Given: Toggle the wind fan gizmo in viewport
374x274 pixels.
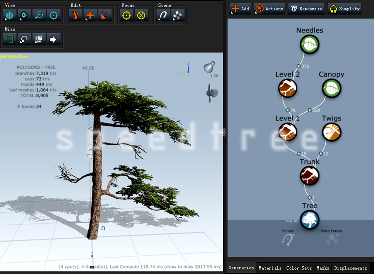Looking at the screenshot, I should click(211, 92).
